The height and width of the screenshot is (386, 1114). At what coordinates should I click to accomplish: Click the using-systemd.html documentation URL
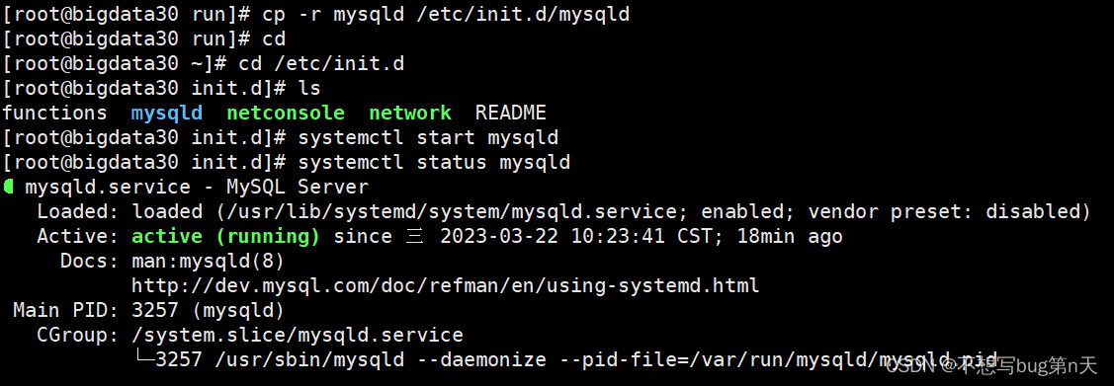coord(446,286)
